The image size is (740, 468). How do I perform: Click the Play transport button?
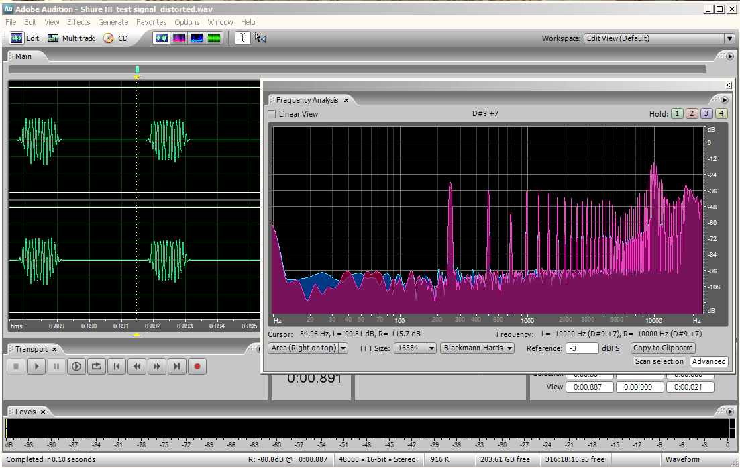(36, 366)
